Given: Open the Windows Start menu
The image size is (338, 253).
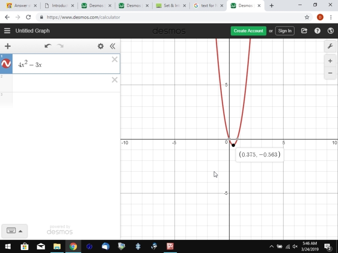Looking at the screenshot, I should [x=8, y=247].
